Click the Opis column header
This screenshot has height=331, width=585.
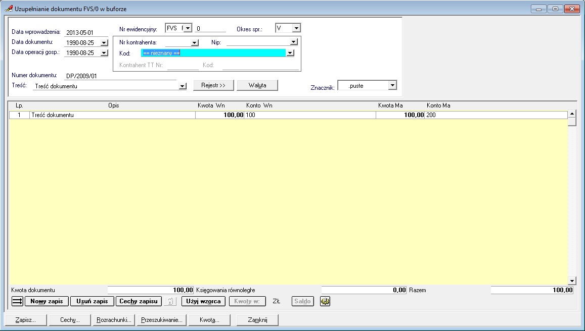click(113, 105)
